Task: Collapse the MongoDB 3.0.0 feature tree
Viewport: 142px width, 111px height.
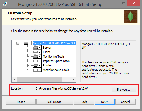Action: click(18, 43)
